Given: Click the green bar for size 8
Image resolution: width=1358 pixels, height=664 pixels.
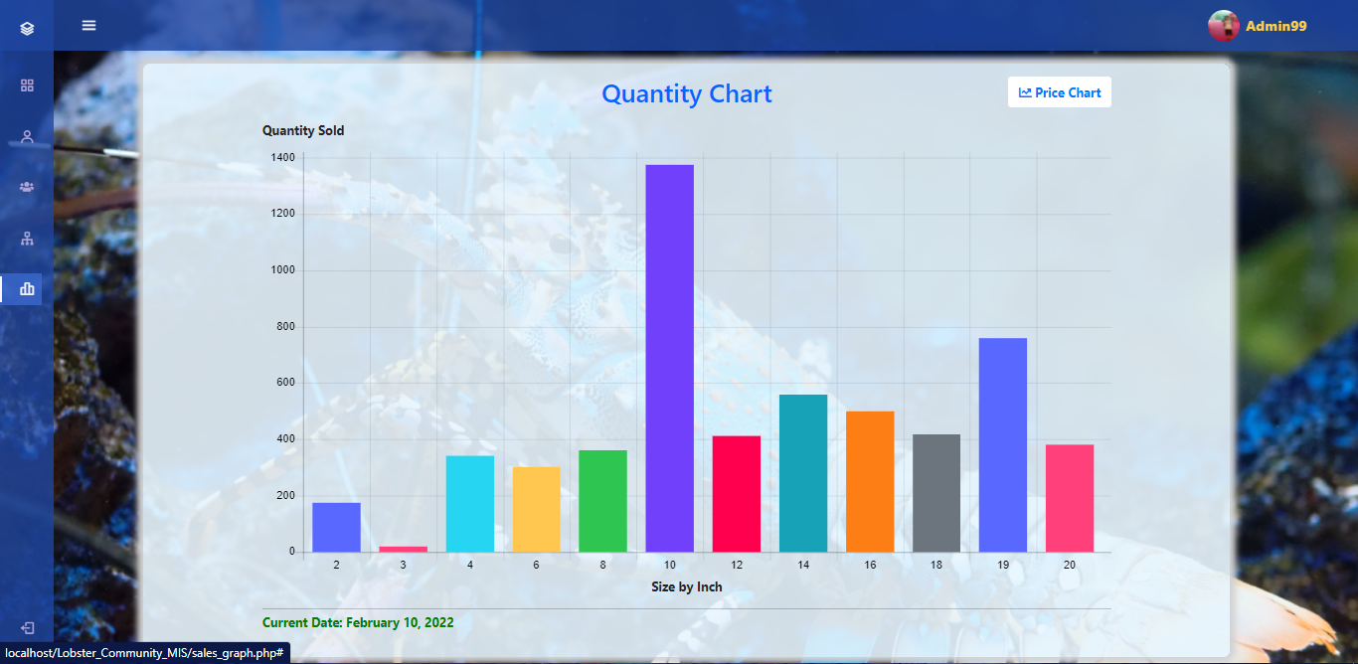Looking at the screenshot, I should click(603, 501).
